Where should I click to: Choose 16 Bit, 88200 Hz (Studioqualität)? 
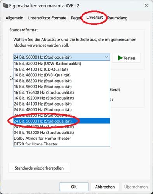click(x=62, y=81)
